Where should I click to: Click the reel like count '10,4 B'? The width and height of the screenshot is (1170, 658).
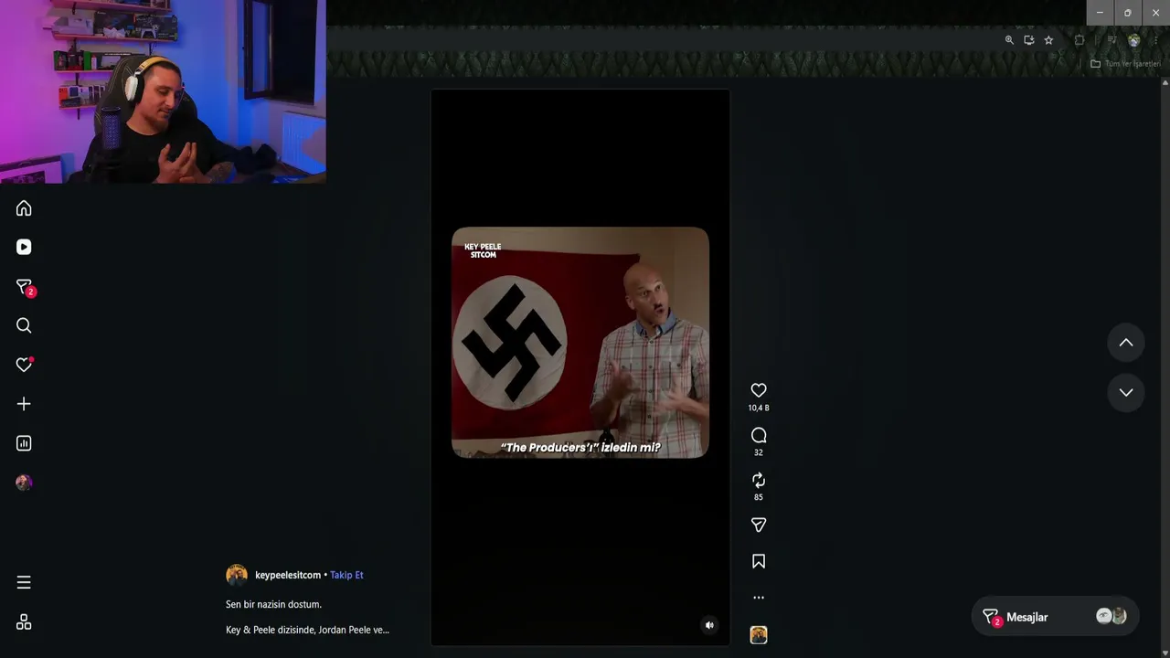tap(759, 408)
